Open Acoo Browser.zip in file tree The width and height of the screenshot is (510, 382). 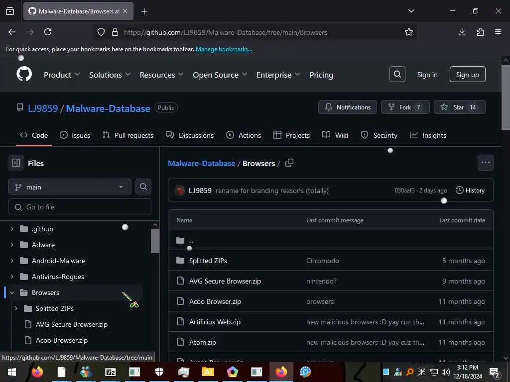click(61, 340)
